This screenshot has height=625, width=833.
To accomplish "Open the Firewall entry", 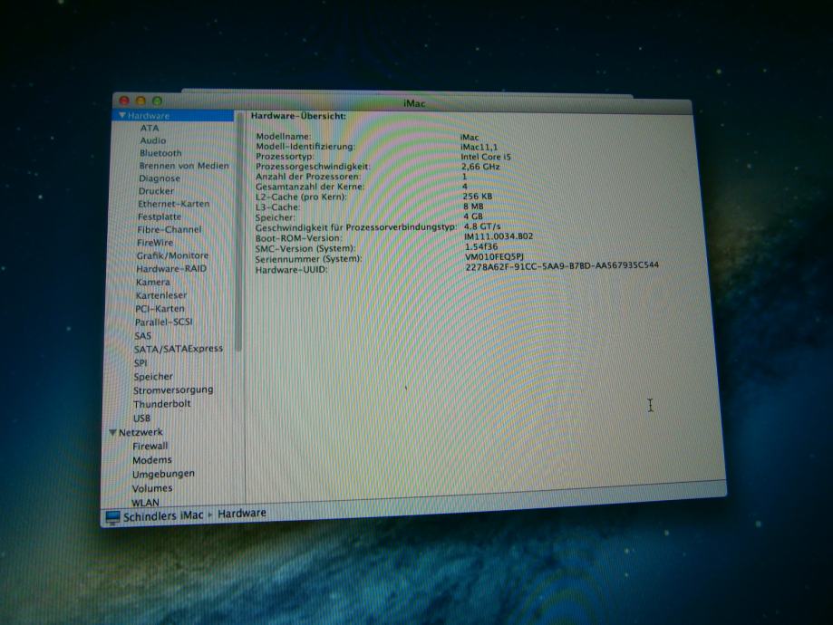I will coord(150,447).
